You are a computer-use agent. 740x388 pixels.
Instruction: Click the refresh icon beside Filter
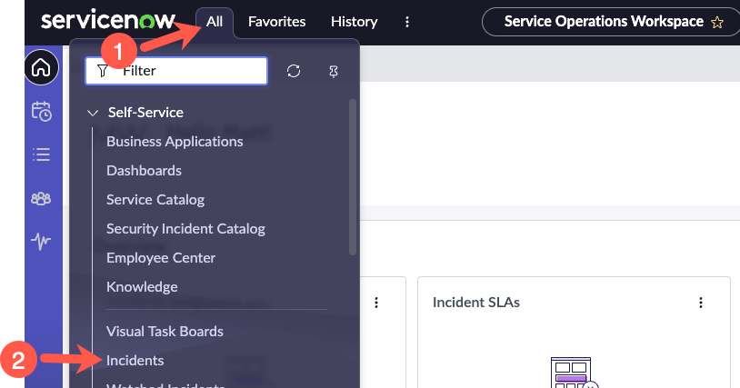[x=293, y=71]
